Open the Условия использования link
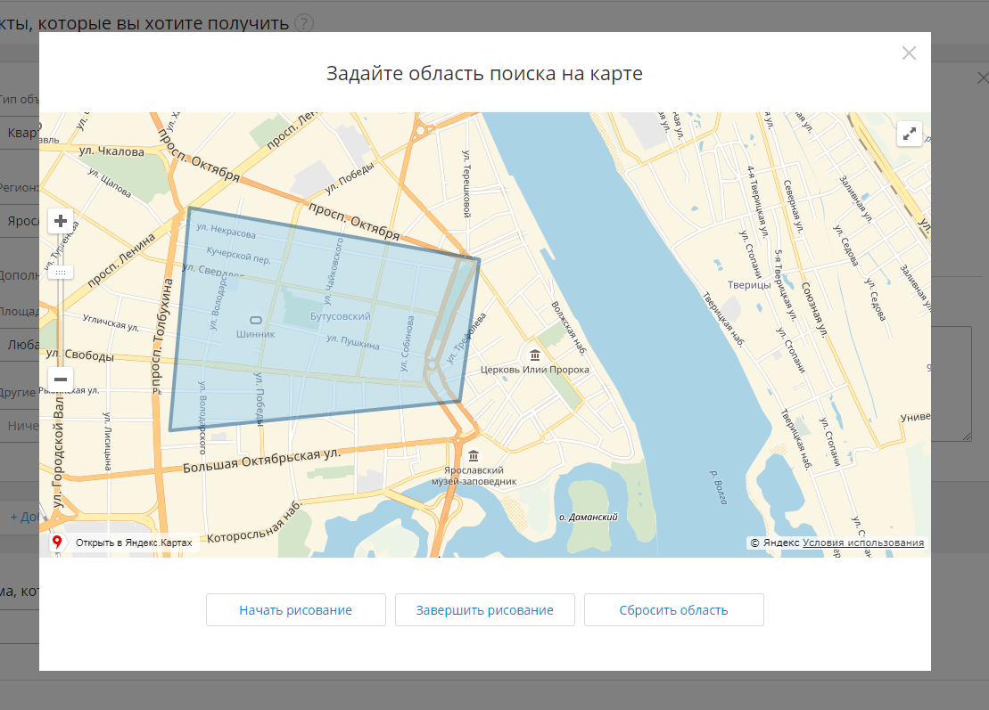The height and width of the screenshot is (710, 989). point(862,543)
